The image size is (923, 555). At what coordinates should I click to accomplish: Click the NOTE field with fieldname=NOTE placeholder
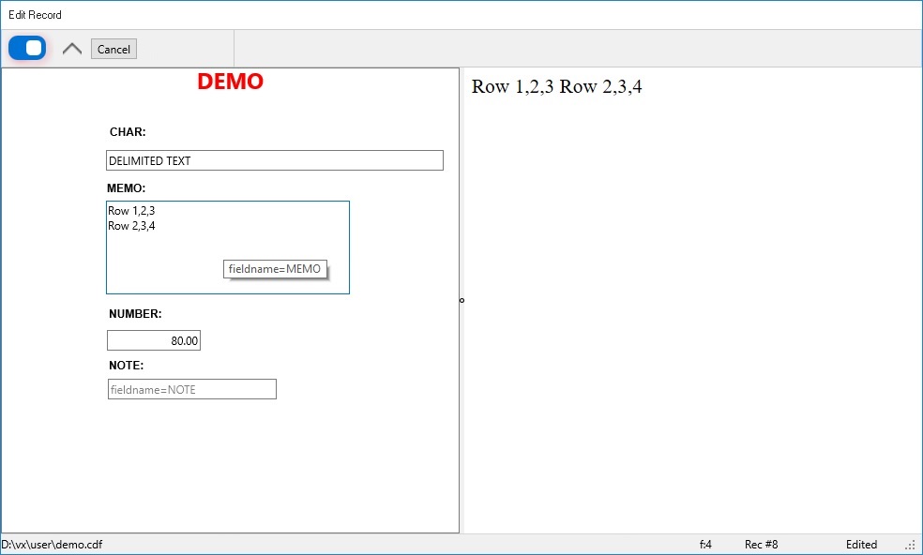click(191, 388)
